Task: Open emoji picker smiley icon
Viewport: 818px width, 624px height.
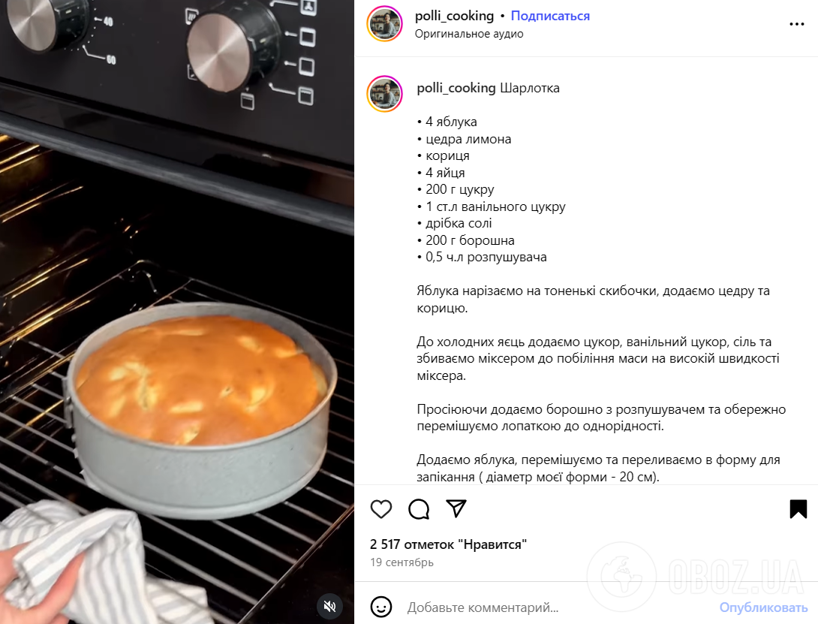Action: [380, 607]
